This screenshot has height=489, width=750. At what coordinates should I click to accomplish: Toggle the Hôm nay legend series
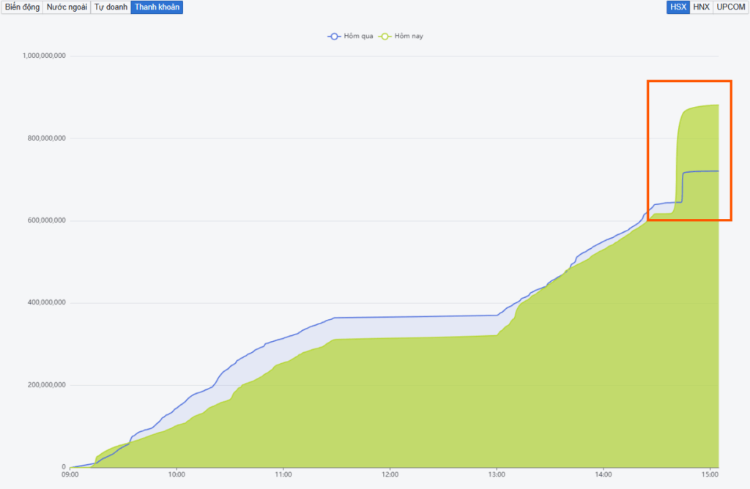coord(401,37)
